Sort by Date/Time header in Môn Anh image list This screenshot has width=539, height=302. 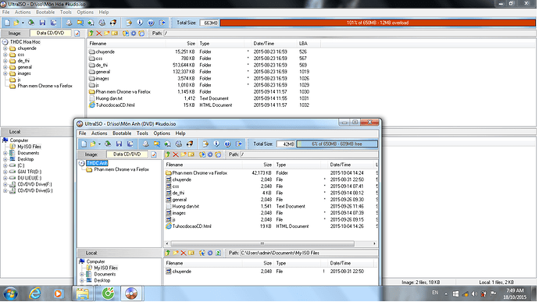(350, 165)
